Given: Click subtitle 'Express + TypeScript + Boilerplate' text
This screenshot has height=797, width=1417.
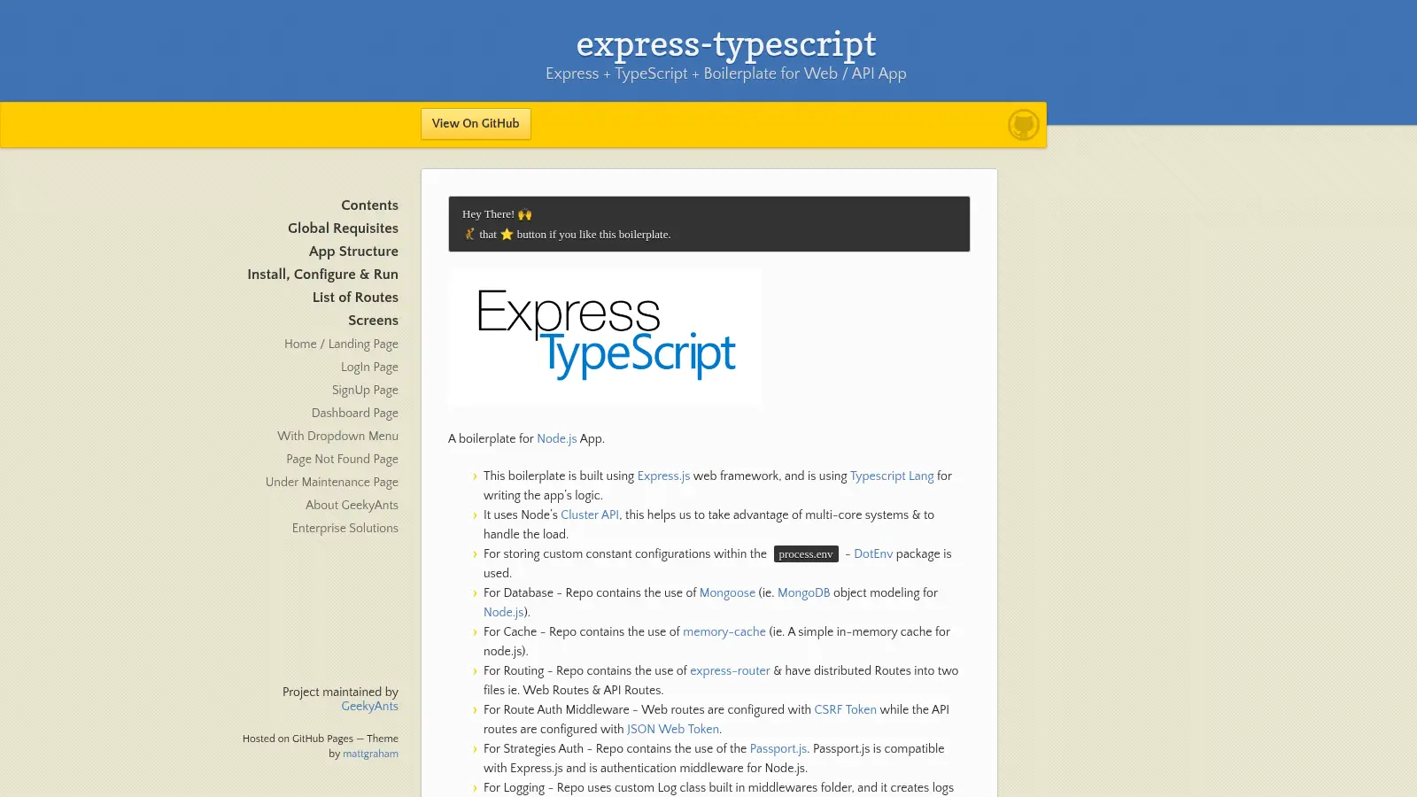Looking at the screenshot, I should tap(726, 74).
